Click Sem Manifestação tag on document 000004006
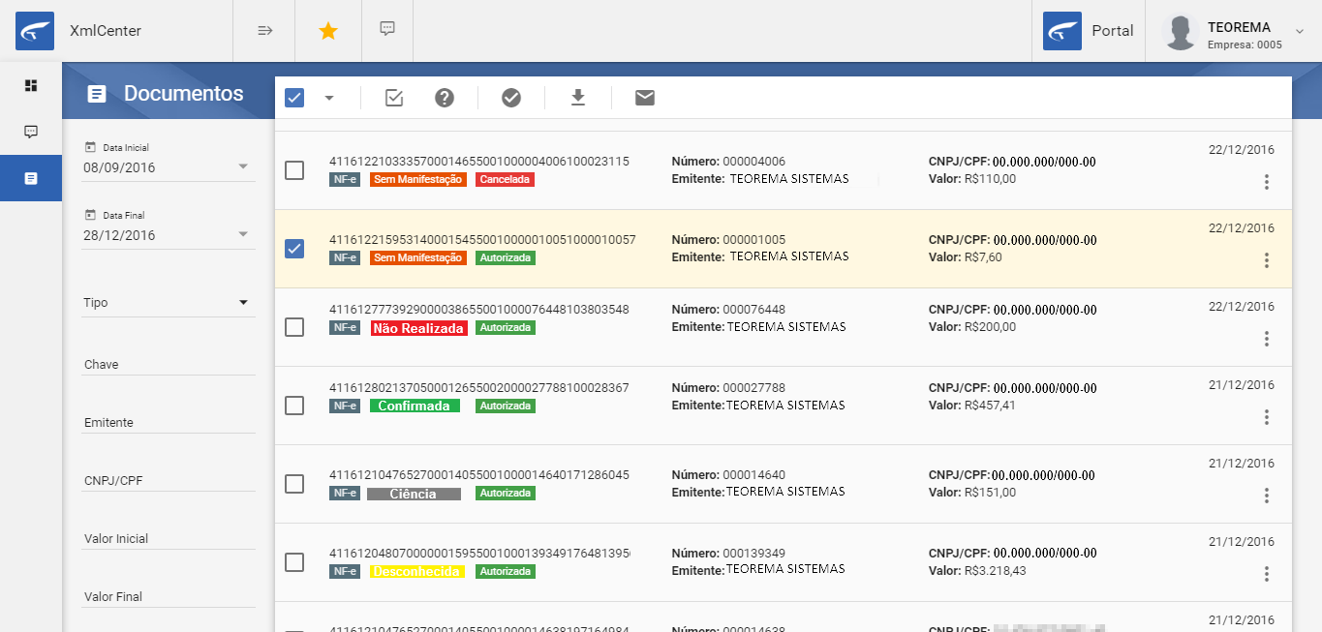This screenshot has width=1322, height=632. 417,179
